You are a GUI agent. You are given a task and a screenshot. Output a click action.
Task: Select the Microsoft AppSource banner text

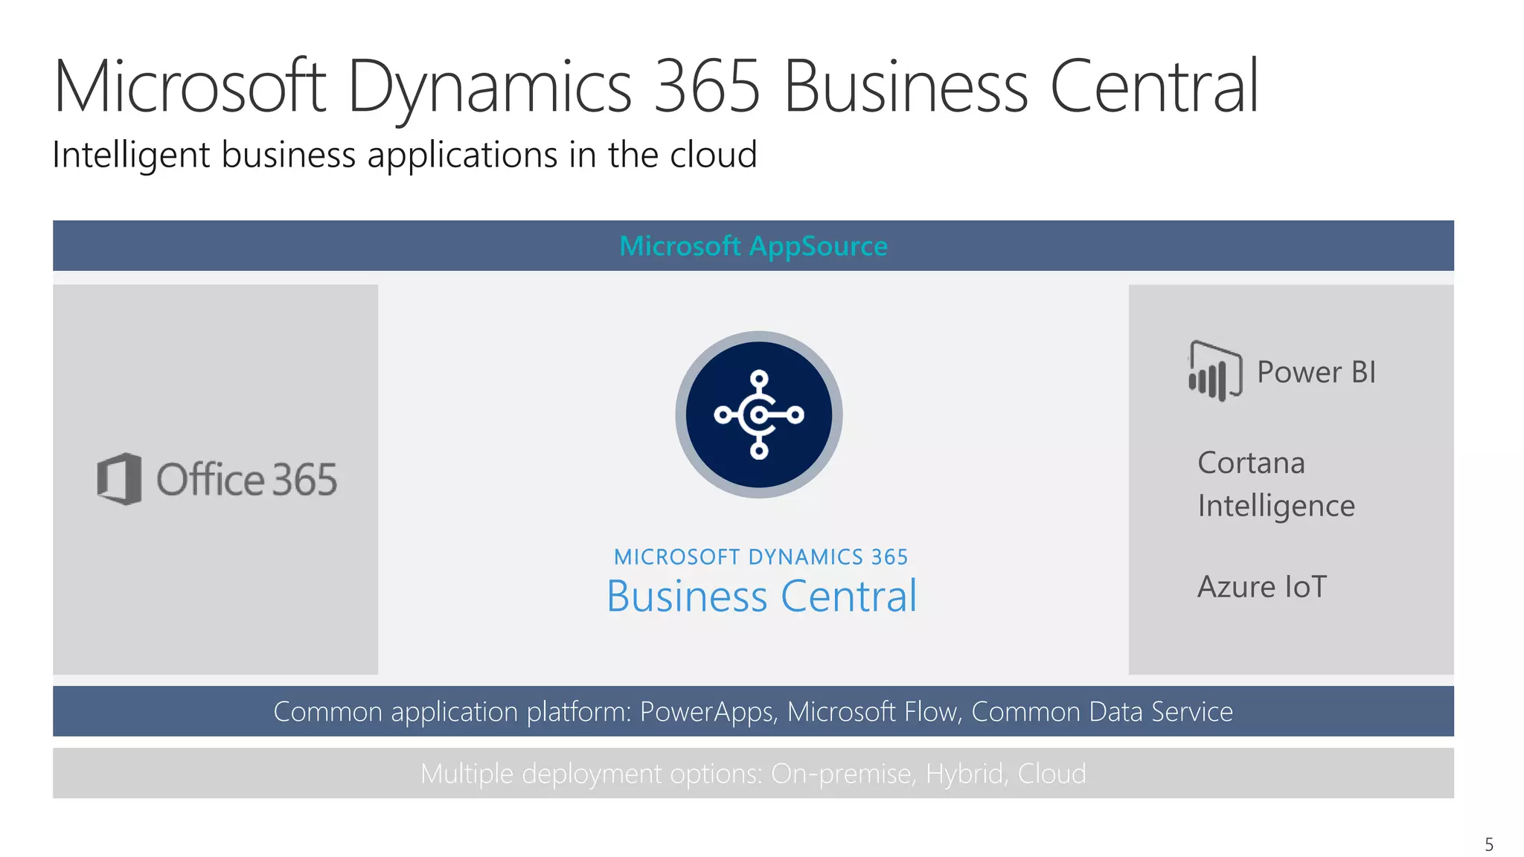[753, 245]
